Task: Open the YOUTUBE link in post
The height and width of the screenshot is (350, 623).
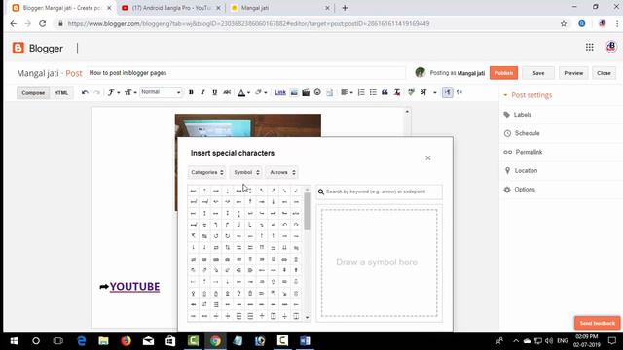Action: point(134,287)
